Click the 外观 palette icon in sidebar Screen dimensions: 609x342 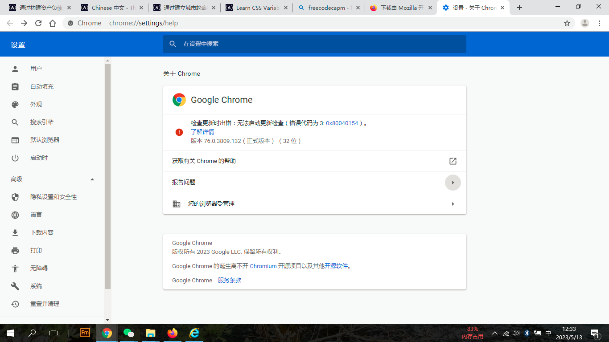[x=16, y=104]
